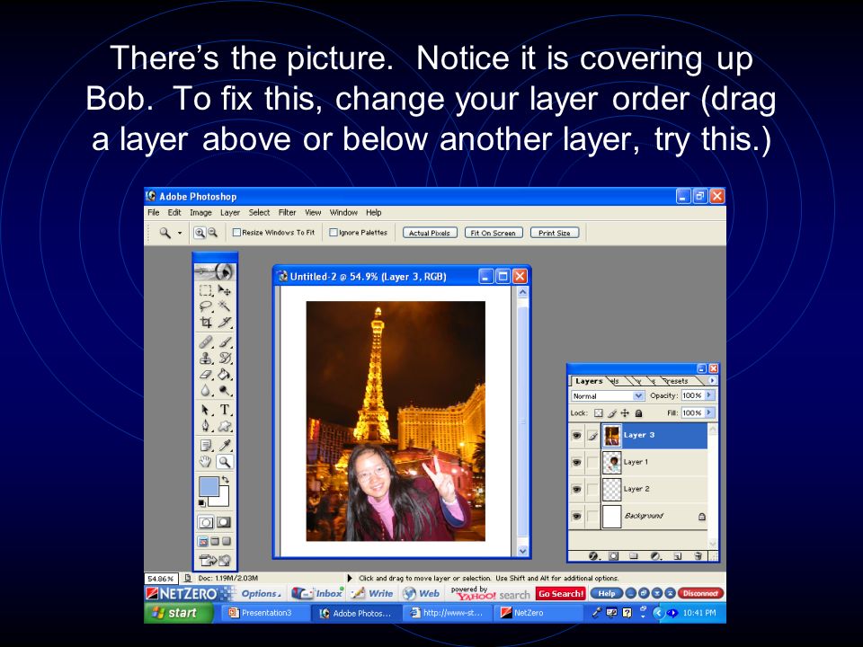Open the Filter menu
Image resolution: width=863 pixels, height=647 pixels.
pos(288,212)
